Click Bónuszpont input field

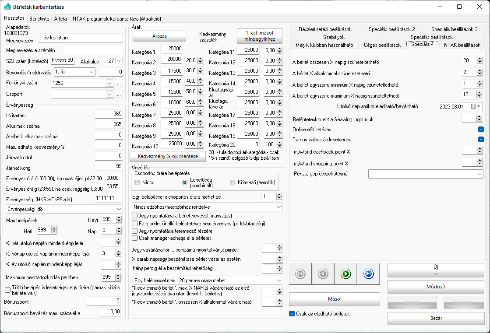tap(103, 301)
